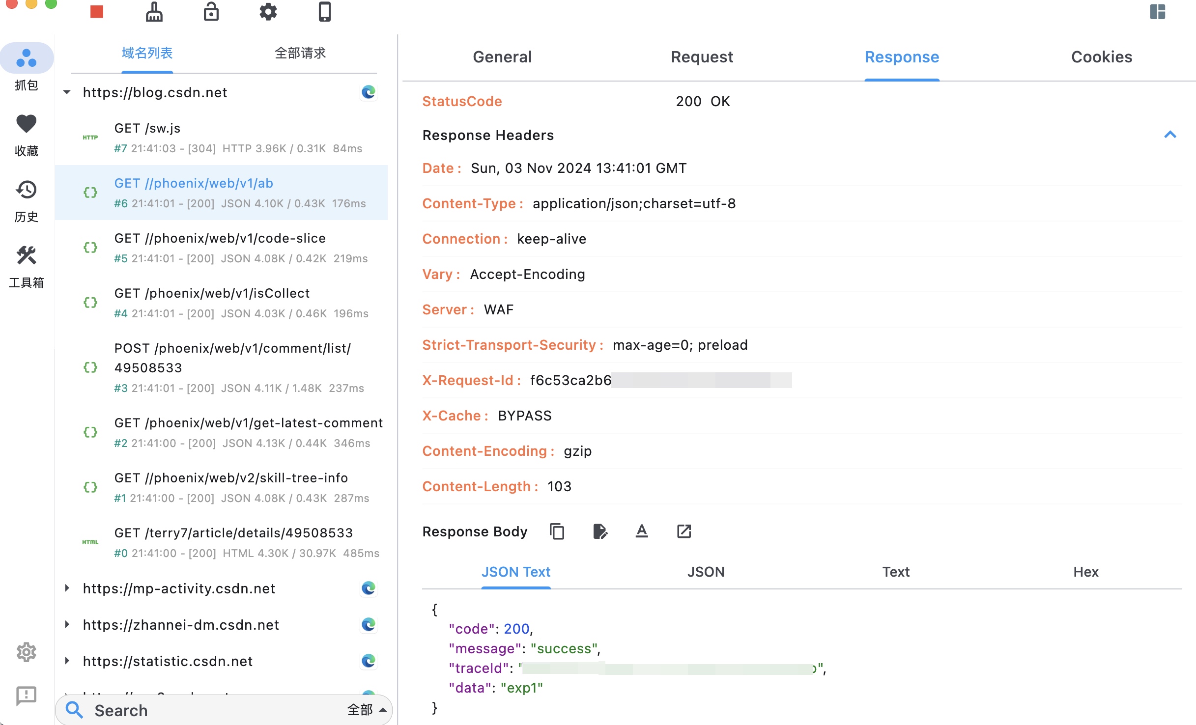Clear requests with the broom icon
The width and height of the screenshot is (1196, 725).
click(x=154, y=12)
